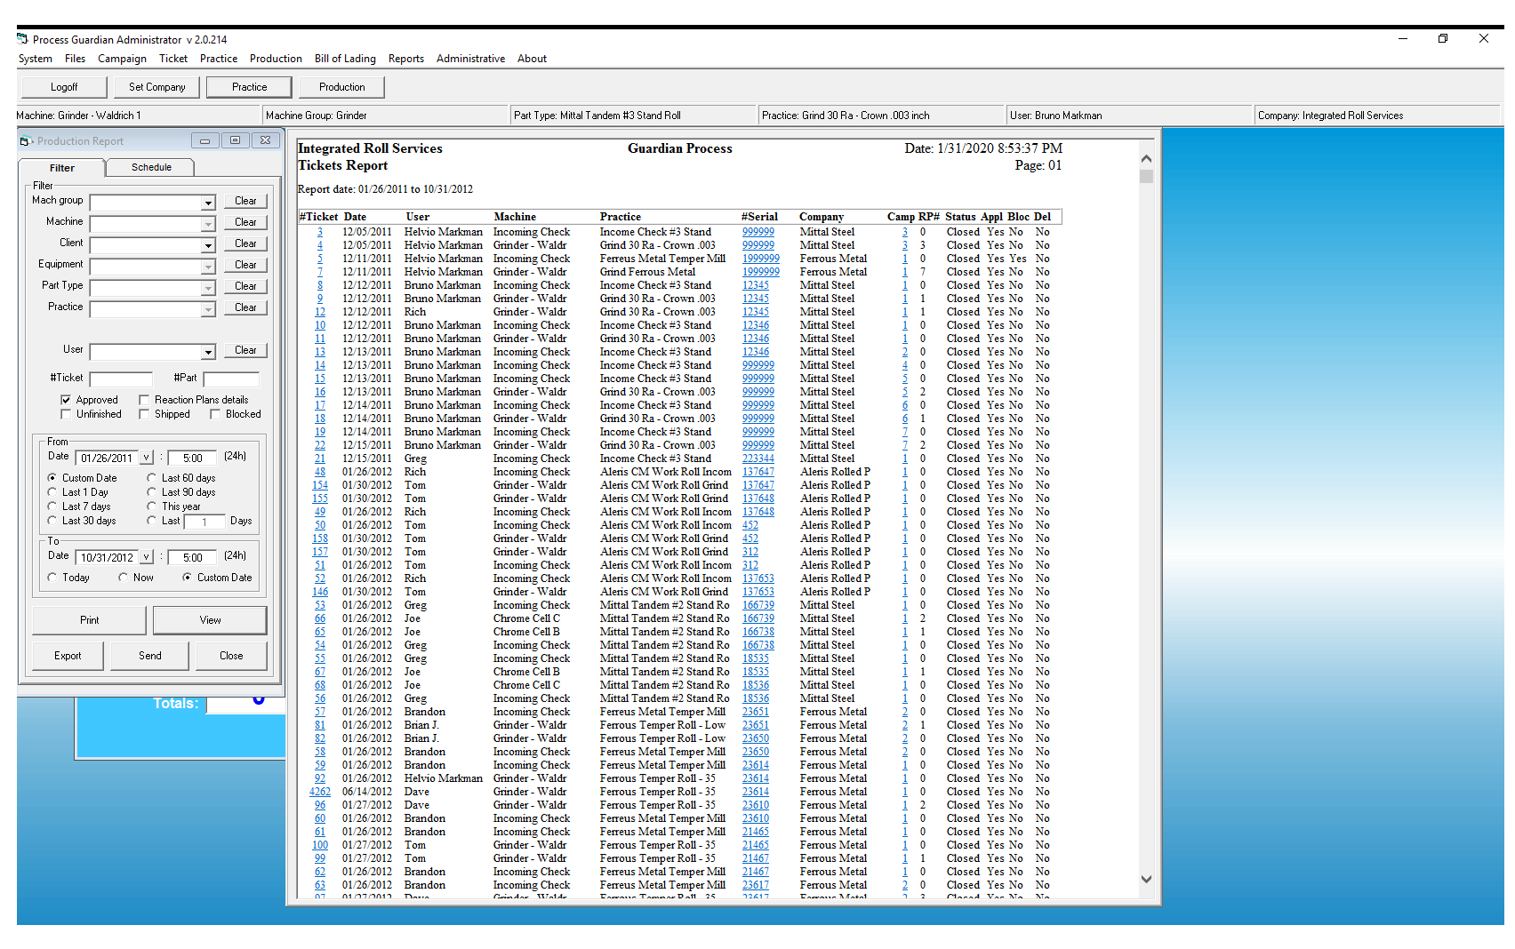The image size is (1515, 949).
Task: Tick the Reaction Plans details checkbox
Action: [144, 400]
